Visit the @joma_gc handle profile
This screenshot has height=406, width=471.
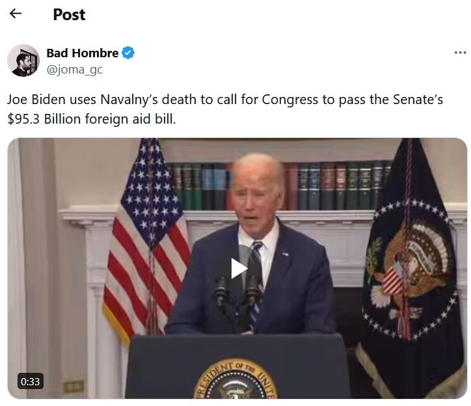tap(75, 70)
